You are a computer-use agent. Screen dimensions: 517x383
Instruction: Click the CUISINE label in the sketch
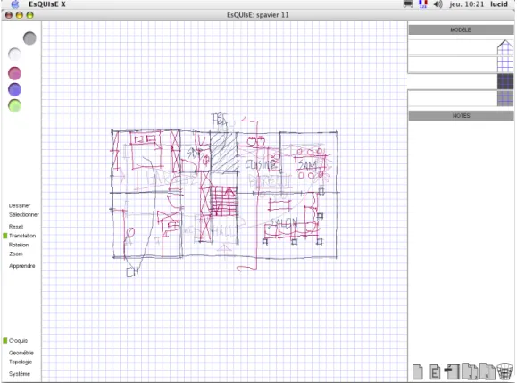click(x=262, y=164)
